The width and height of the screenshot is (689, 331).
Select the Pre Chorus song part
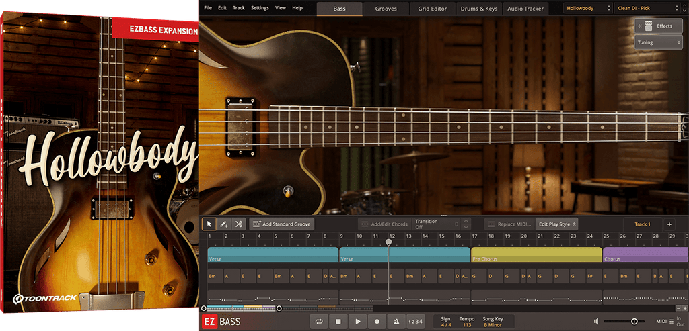pos(536,254)
